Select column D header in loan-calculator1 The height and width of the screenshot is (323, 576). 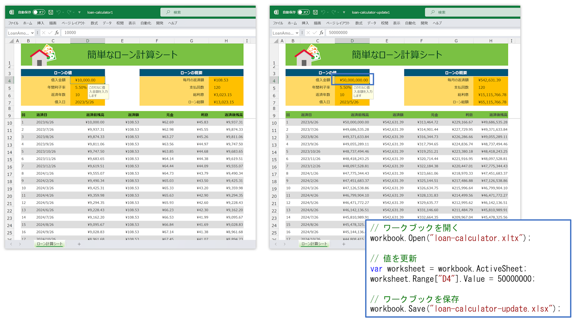[x=87, y=41]
